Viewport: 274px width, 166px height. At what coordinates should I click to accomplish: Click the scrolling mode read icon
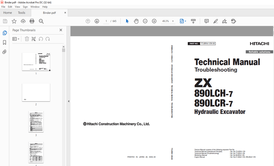point(193,21)
